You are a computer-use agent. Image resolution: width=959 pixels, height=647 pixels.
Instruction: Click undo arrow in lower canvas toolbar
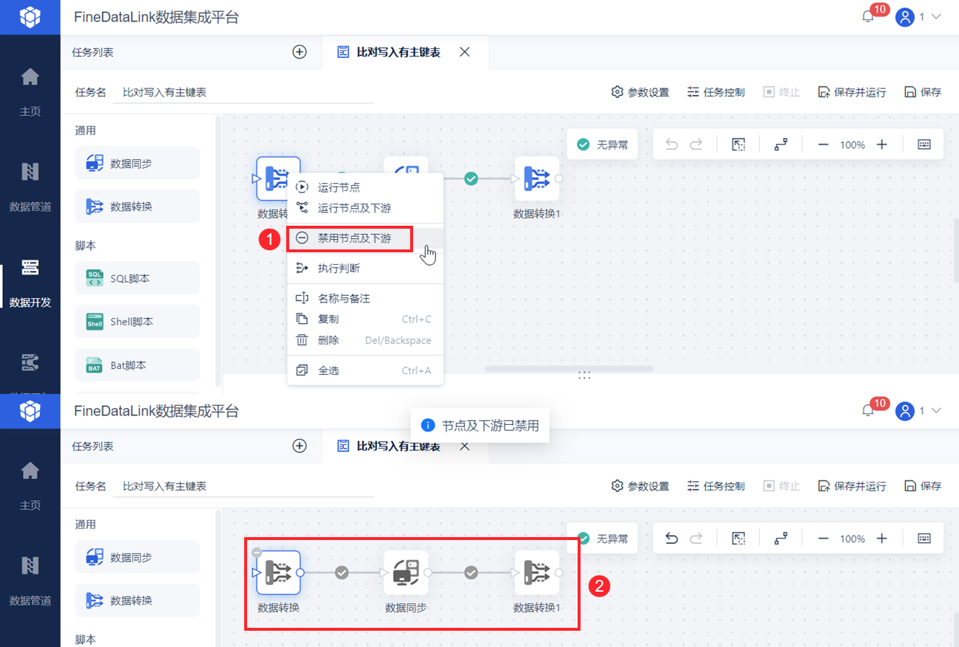pos(671,539)
